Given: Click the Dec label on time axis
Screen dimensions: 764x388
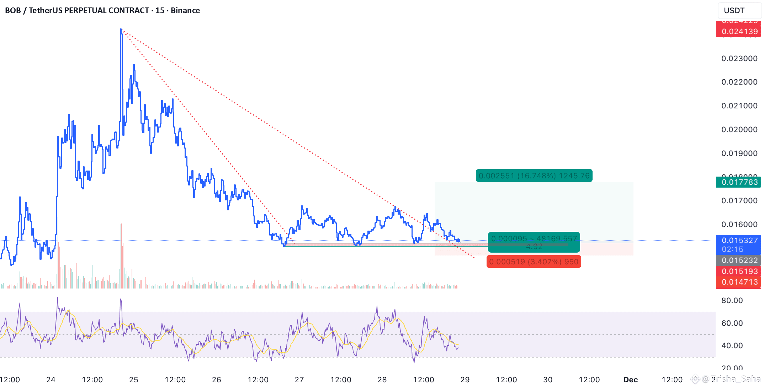Looking at the screenshot, I should coord(630,380).
